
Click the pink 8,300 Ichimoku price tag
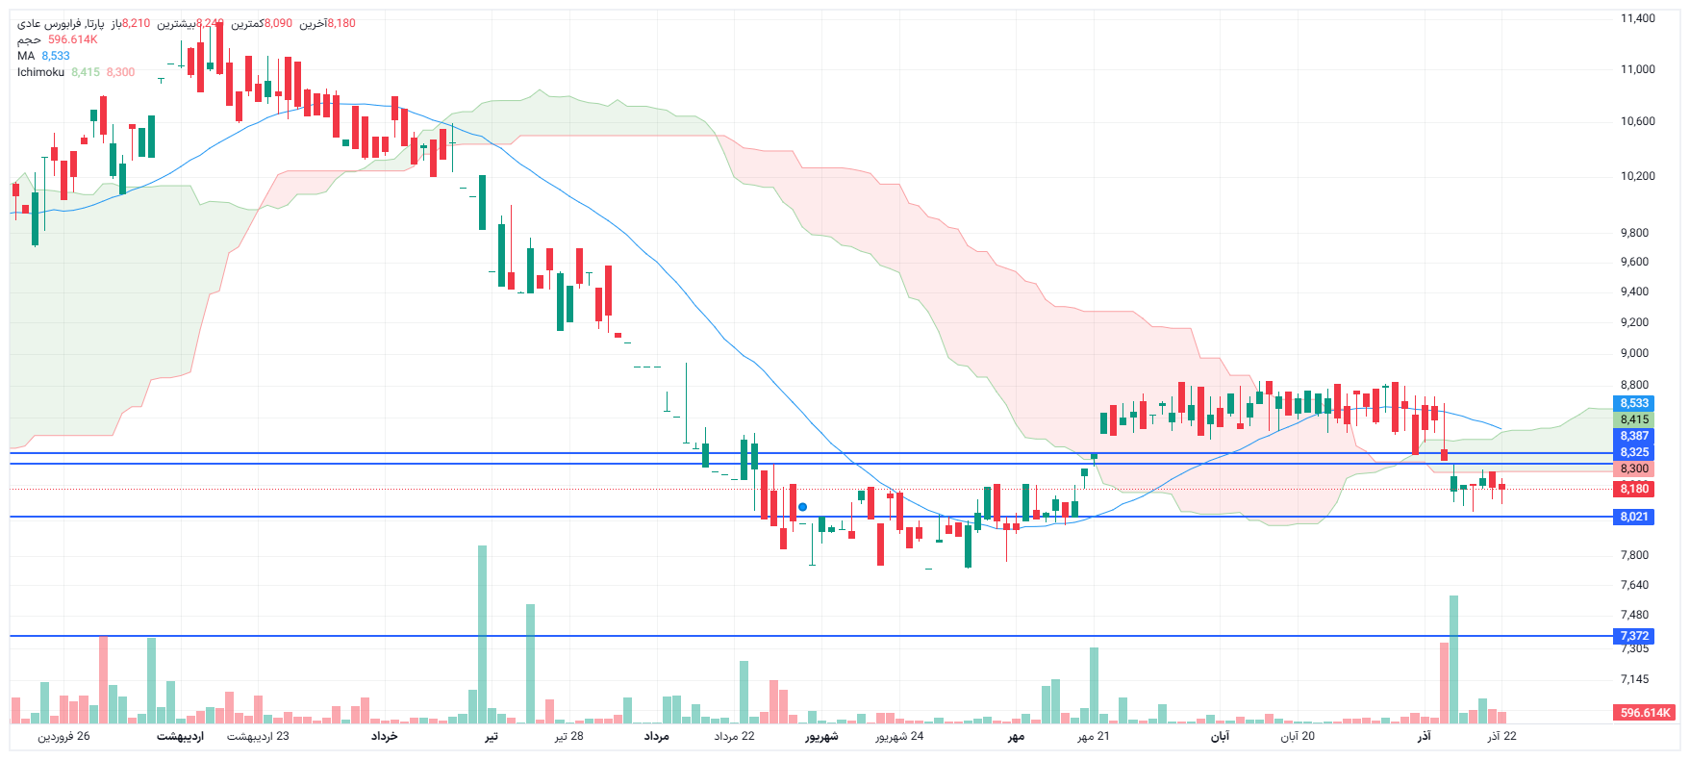click(1633, 469)
